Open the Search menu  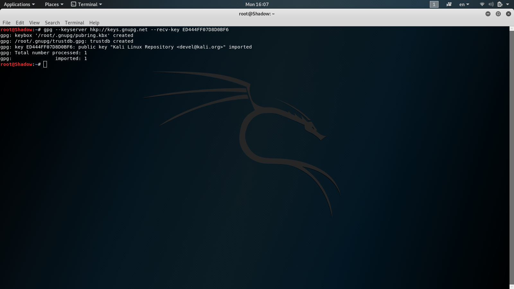click(52, 23)
